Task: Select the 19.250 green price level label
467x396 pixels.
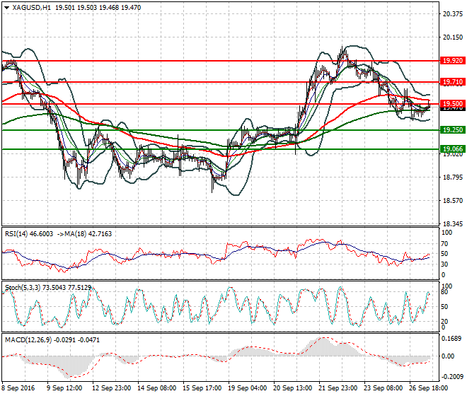Action: pyautogui.click(x=453, y=130)
